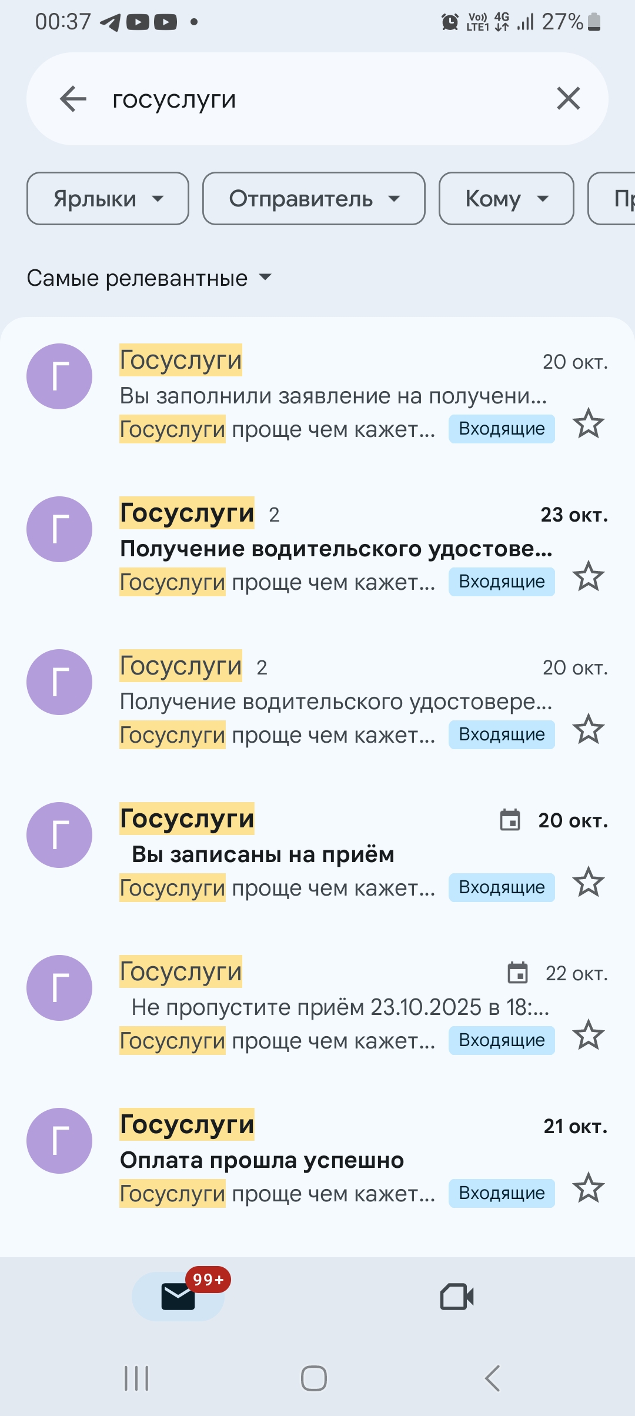Open the 'Не пропустите приём' email

point(340,1007)
